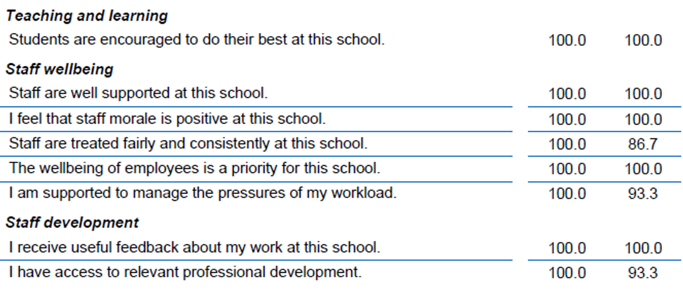The width and height of the screenshot is (683, 291).
Task: Click second 100.0 in wellbeing priority row
Action: (x=643, y=170)
